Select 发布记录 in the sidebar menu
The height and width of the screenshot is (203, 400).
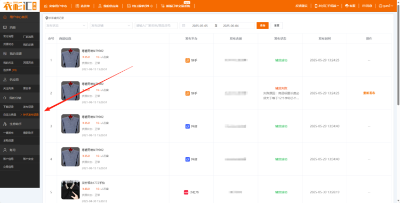28,107
